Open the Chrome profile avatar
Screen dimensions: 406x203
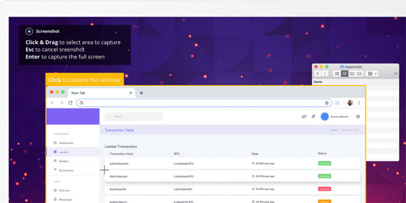click(350, 103)
